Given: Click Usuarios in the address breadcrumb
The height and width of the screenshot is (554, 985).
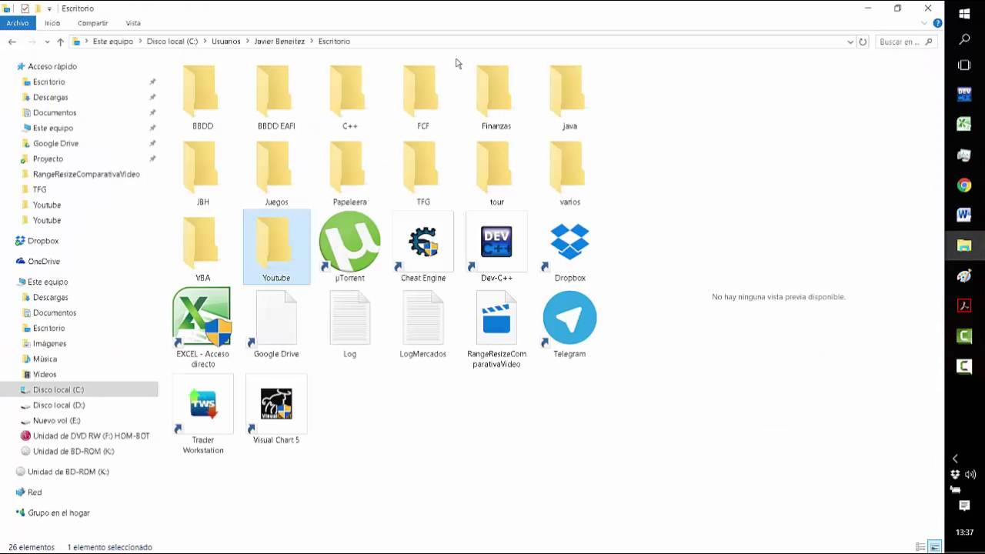Looking at the screenshot, I should click(226, 42).
